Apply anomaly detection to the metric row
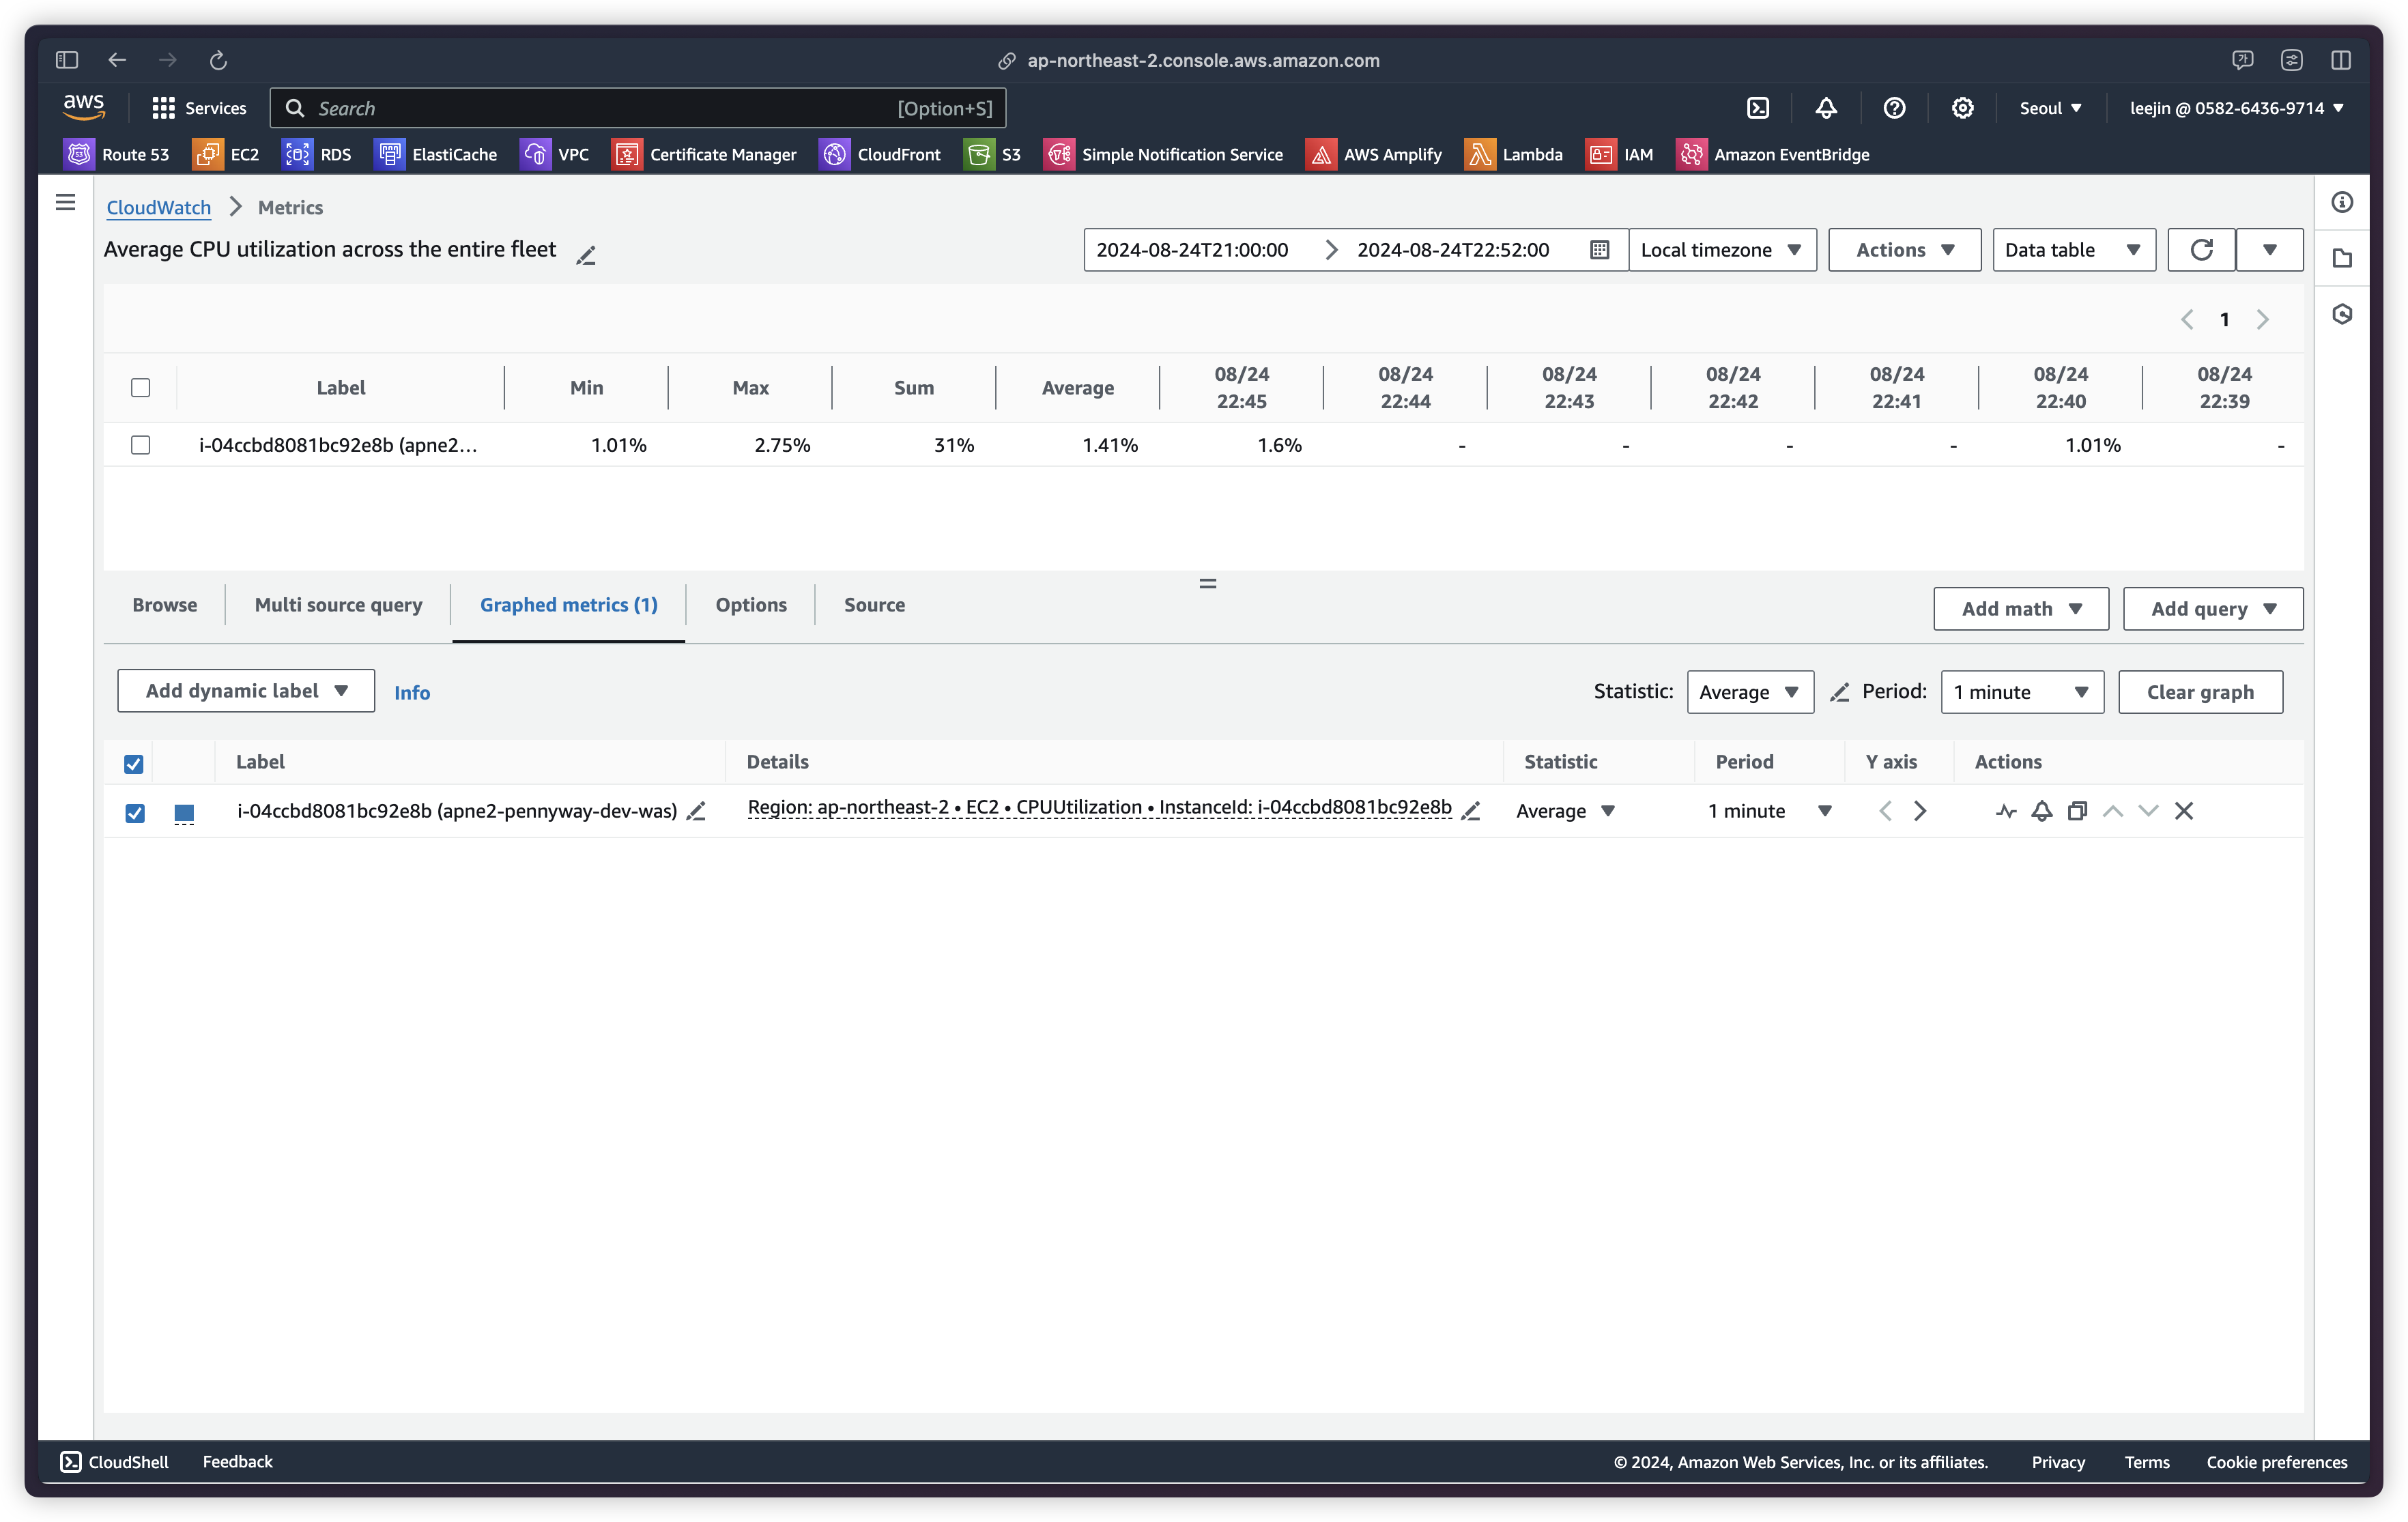This screenshot has width=2408, height=1522. tap(2006, 811)
